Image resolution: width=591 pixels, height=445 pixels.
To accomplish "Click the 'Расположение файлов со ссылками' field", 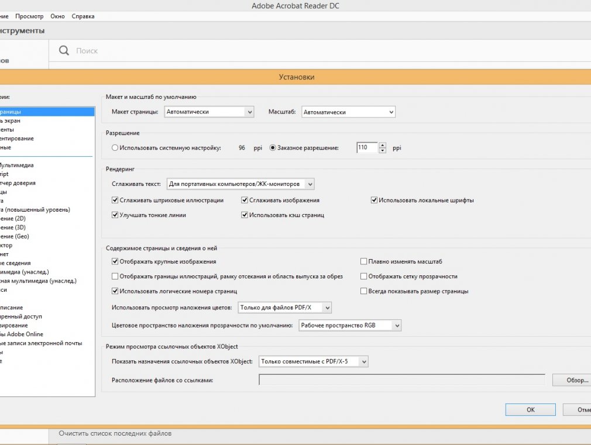I will pos(402,380).
